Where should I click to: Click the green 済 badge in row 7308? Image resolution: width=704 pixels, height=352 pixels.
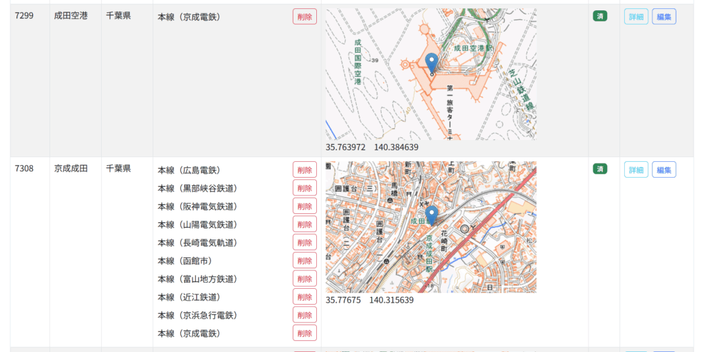pyautogui.click(x=599, y=169)
